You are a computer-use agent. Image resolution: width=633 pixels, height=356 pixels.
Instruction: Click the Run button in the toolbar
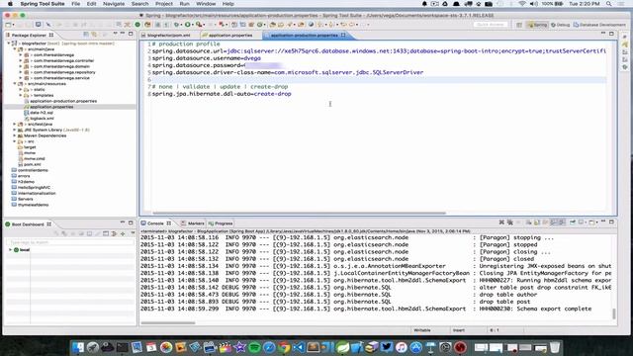187,25
